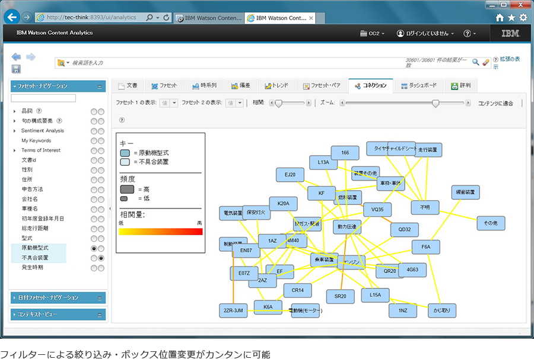This screenshot has width=534, height=359.
Task: Open the ログインしていません user menu
Action: [425, 33]
